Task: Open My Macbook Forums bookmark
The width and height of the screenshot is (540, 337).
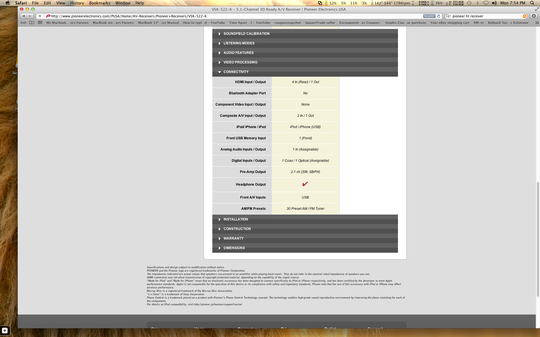Action: (x=67, y=23)
